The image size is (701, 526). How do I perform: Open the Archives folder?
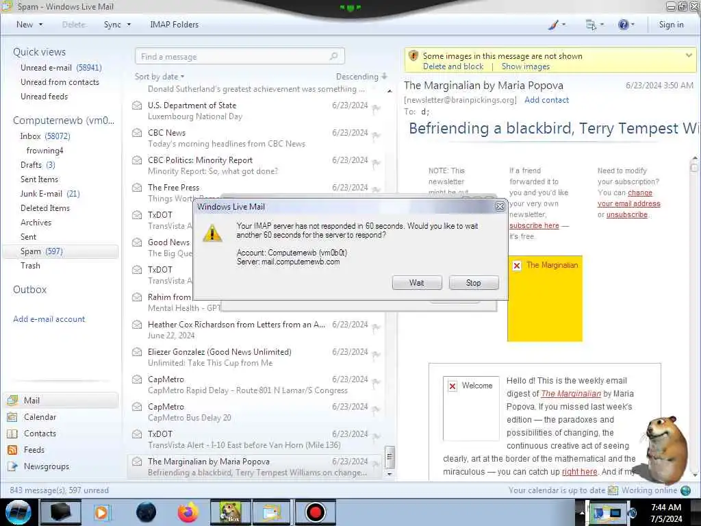[x=36, y=223]
